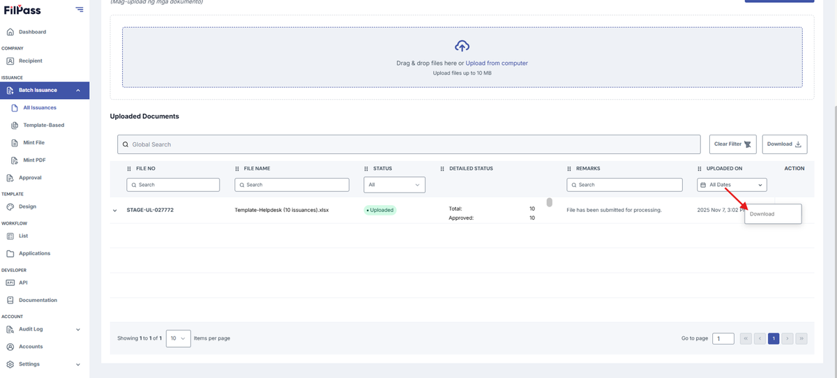Collapse the Batch Issuance menu chevron
837x378 pixels.
coord(78,90)
